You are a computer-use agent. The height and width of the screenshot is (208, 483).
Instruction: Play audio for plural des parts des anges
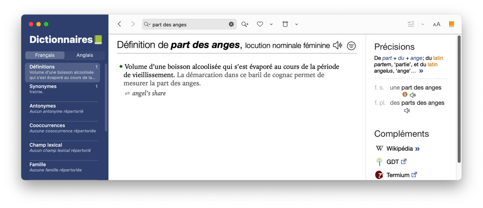(407, 110)
